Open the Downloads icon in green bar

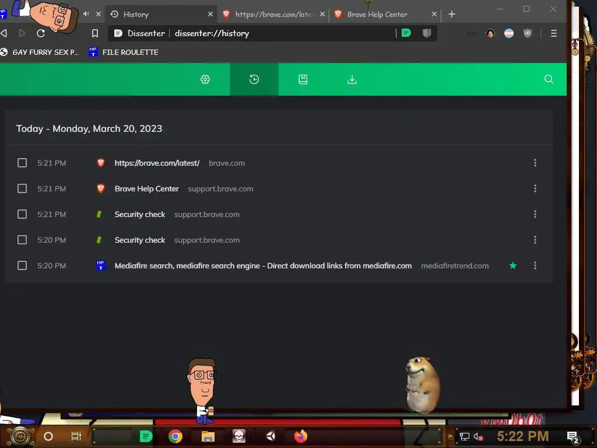[352, 79]
